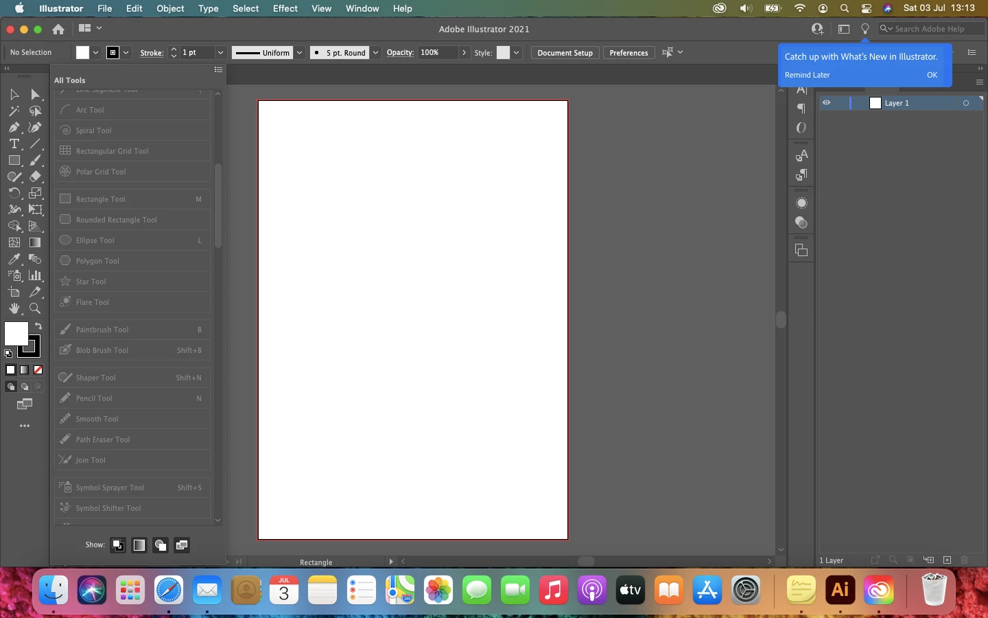Screen dimensions: 988x618
Task: Open the Transparency panel icon
Action: pos(801,222)
